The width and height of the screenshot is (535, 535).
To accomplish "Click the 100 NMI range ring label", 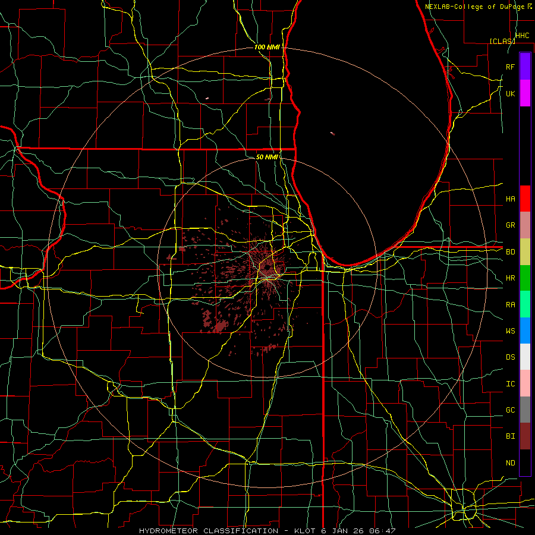I will tap(267, 47).
